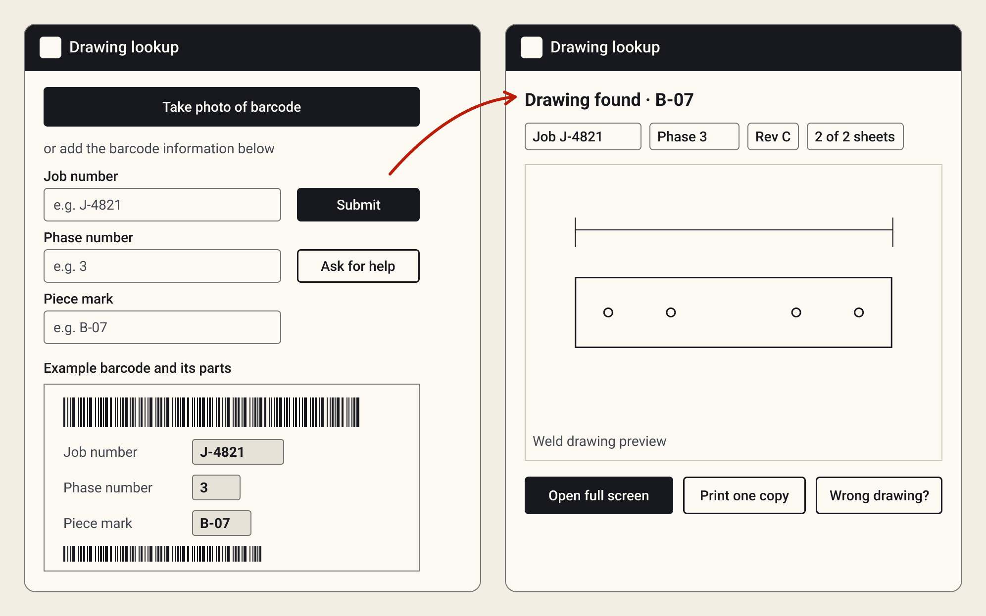986x616 pixels.
Task: Focus the Piece mark input field
Action: (162, 327)
